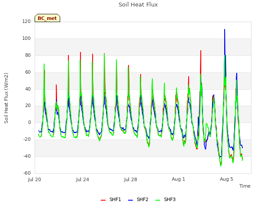Click the 0 y-axis tick label
Viewport: 277px width, 208px height.
click(x=29, y=122)
